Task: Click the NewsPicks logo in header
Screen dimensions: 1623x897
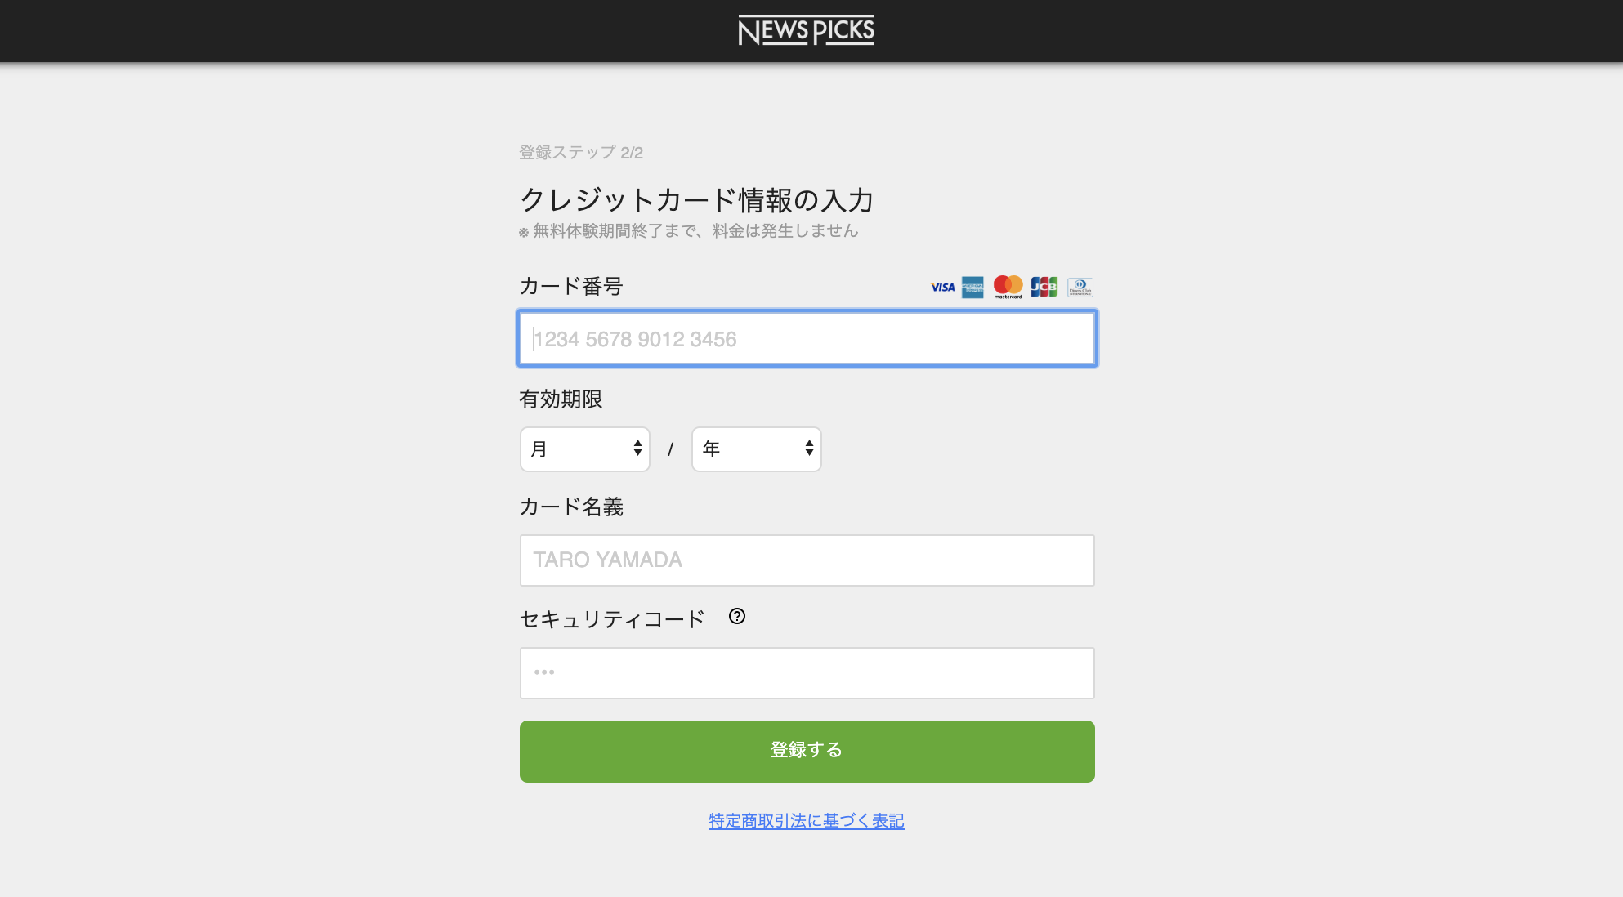Action: tap(806, 31)
